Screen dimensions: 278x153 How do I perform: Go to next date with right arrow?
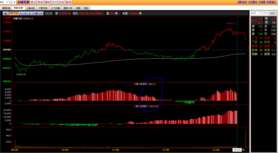pos(267,13)
